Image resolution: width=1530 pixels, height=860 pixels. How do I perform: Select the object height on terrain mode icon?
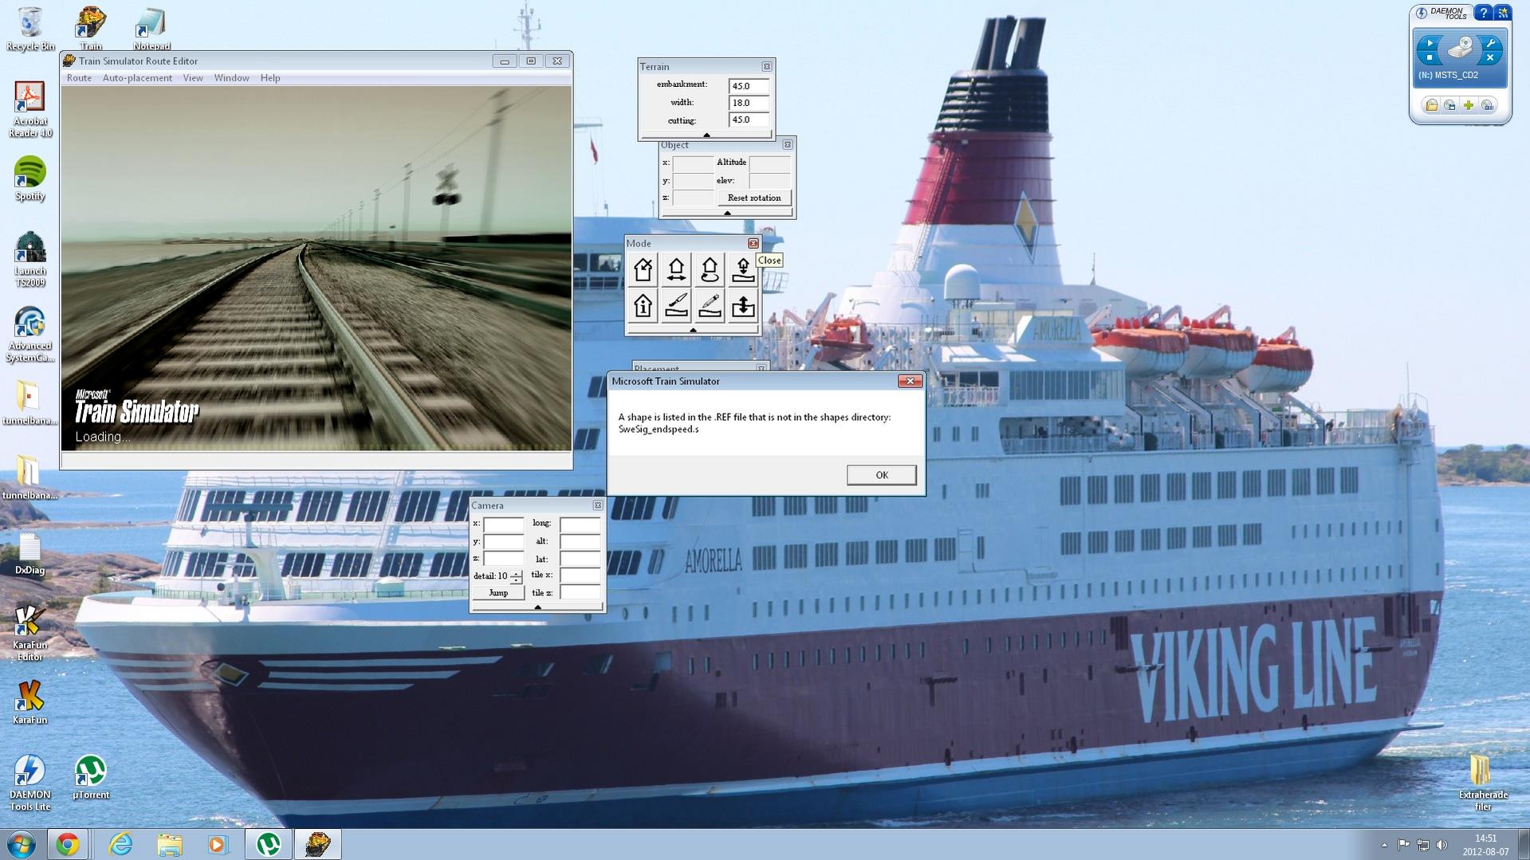[x=743, y=270]
